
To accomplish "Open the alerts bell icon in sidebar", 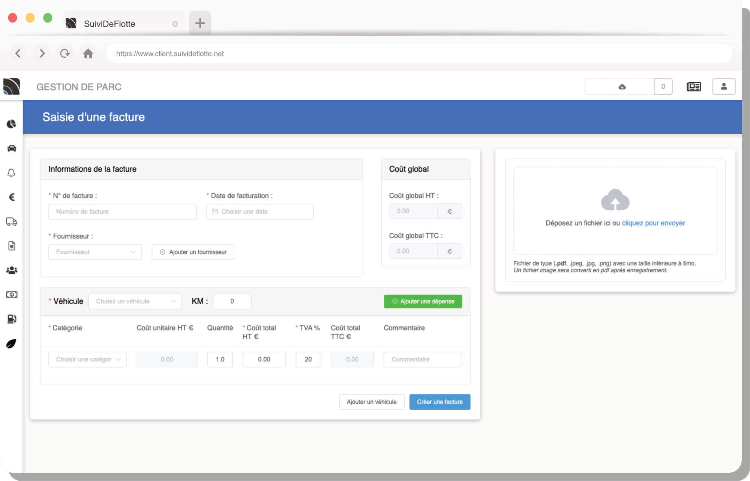I will click(12, 172).
